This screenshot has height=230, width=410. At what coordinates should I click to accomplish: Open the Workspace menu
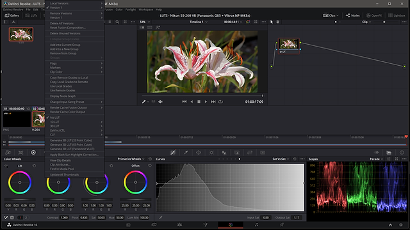click(x=145, y=10)
